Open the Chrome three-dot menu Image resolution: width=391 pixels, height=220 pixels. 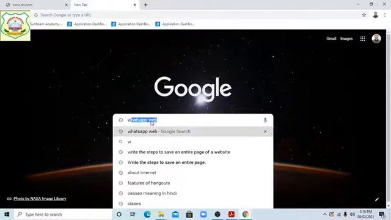tap(385, 15)
